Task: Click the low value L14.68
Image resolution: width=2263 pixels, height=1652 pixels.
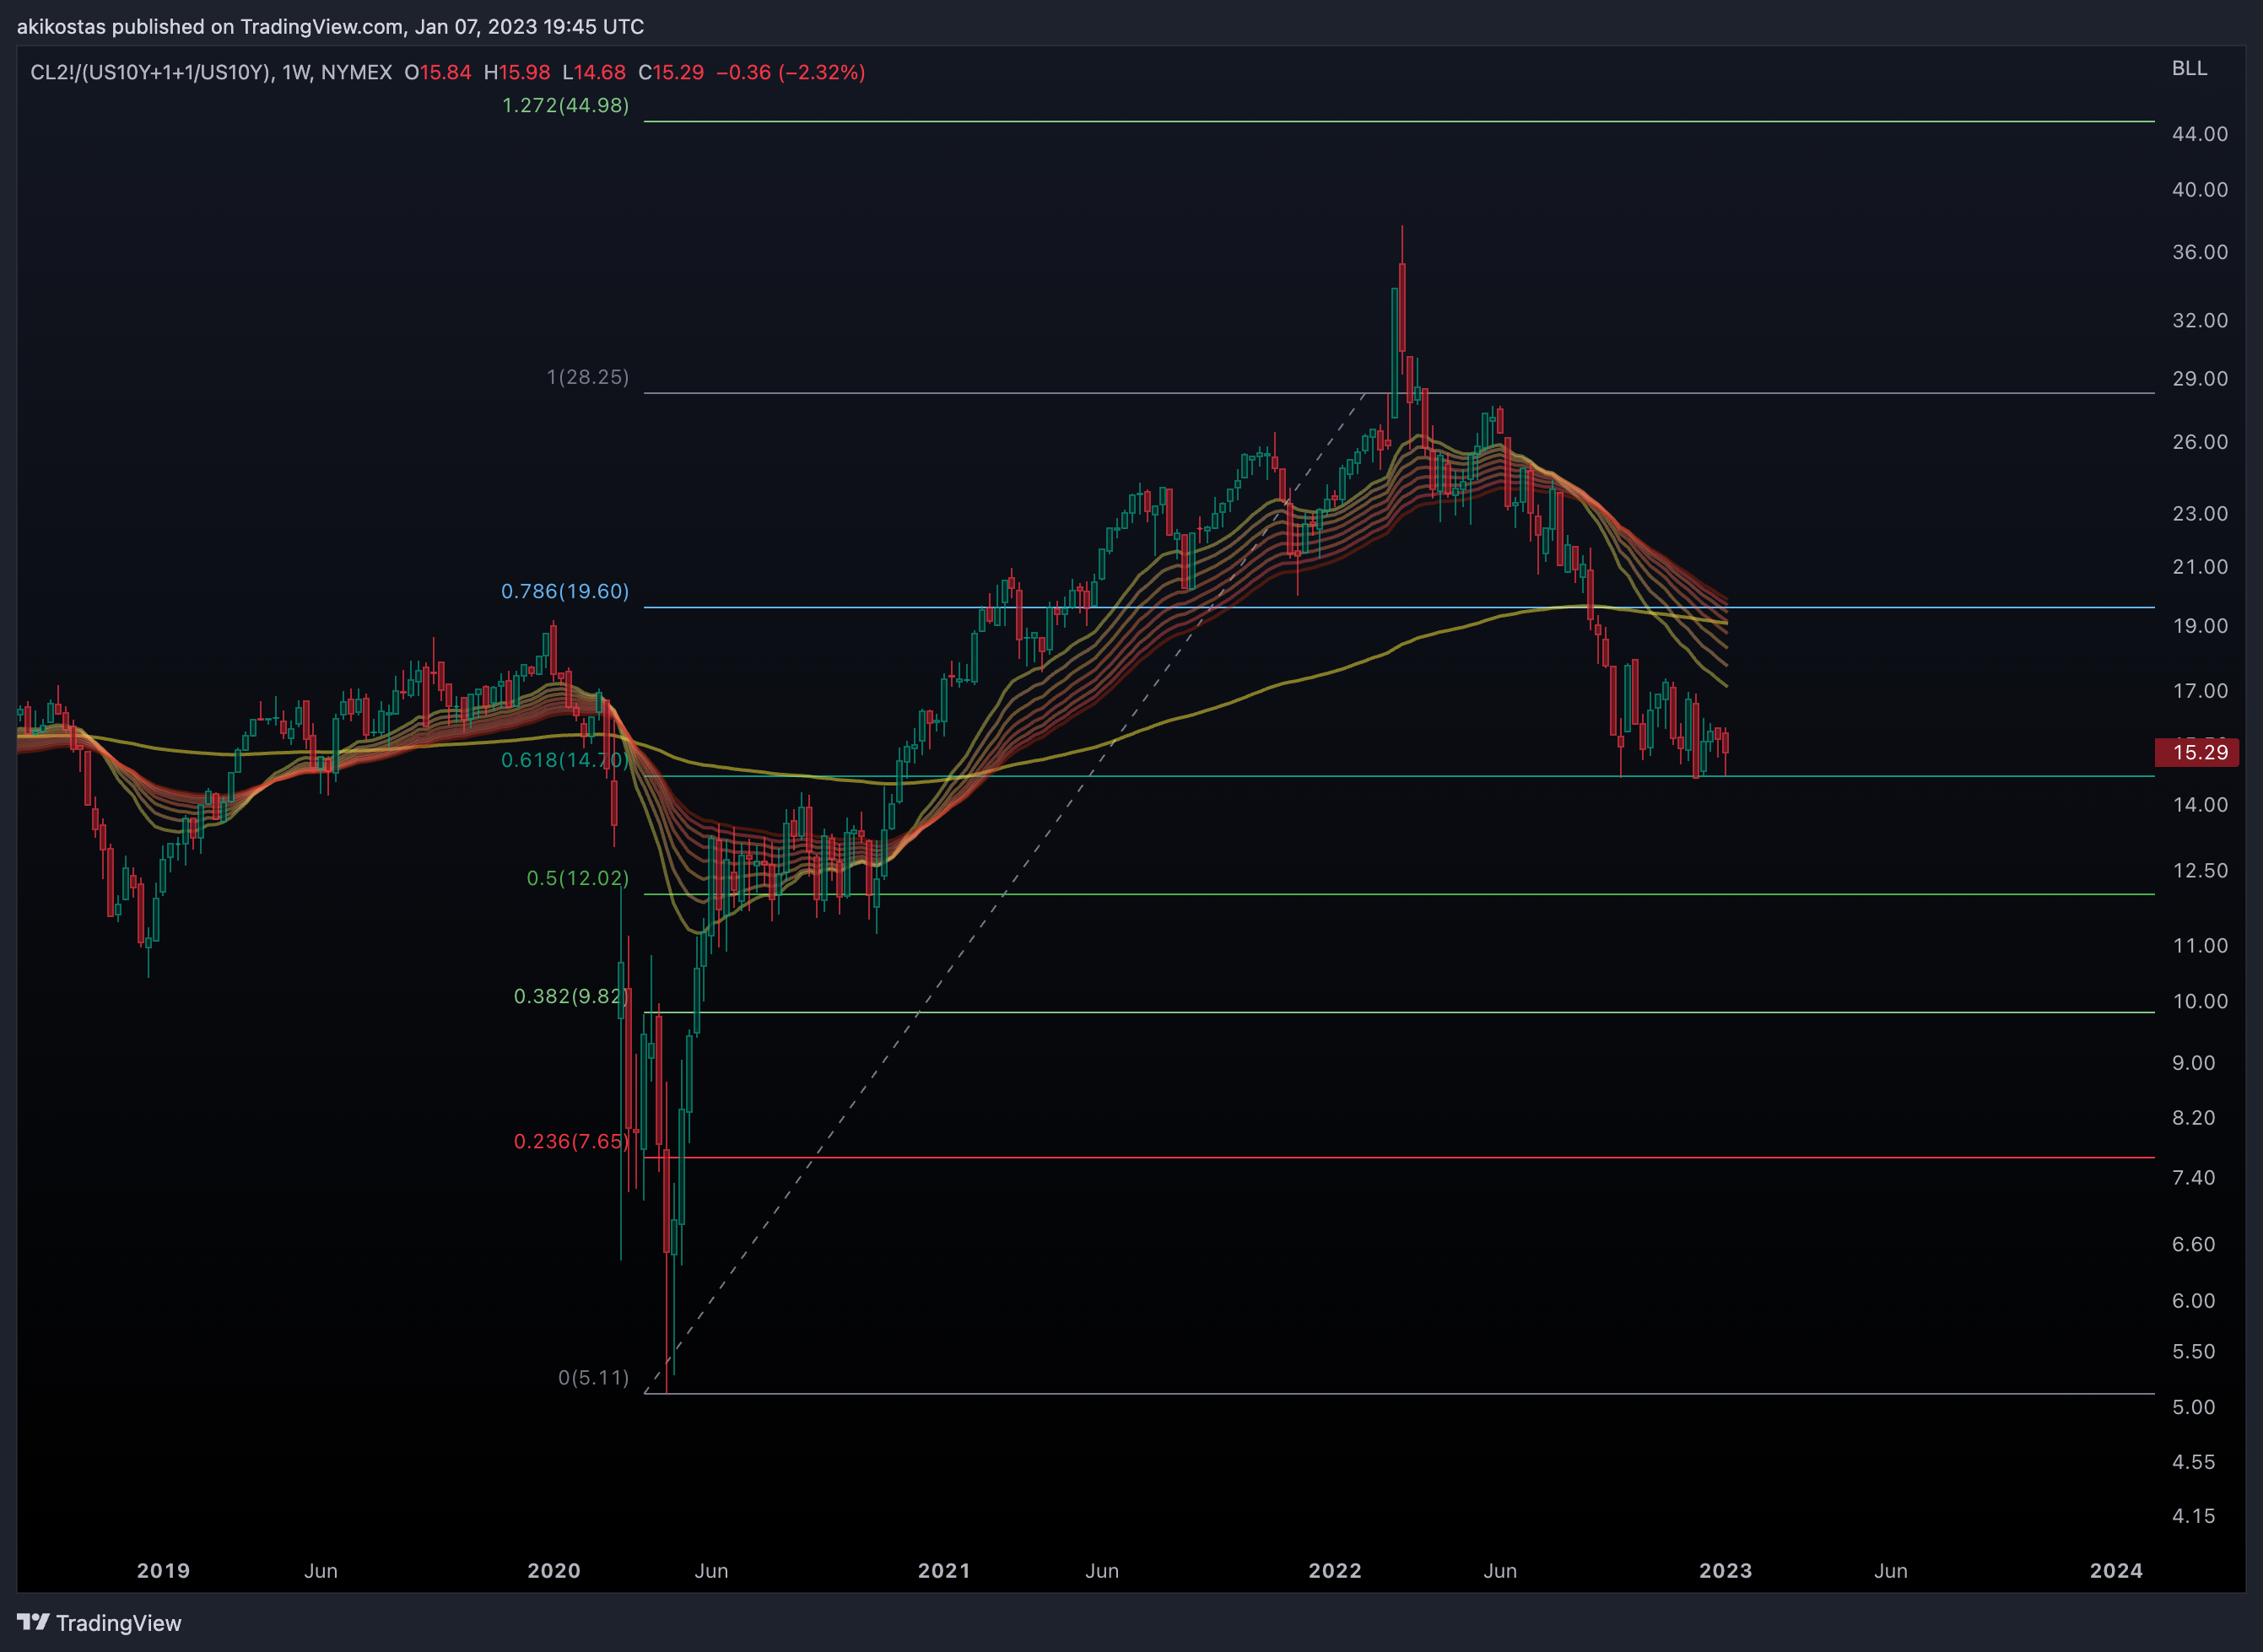Action: 594,72
